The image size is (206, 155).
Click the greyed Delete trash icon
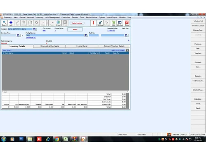23,23
